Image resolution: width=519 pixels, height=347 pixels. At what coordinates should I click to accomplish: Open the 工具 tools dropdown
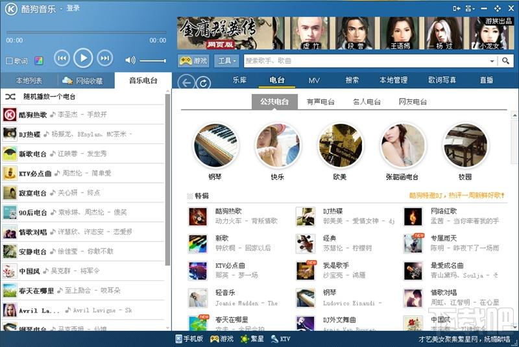(226, 61)
